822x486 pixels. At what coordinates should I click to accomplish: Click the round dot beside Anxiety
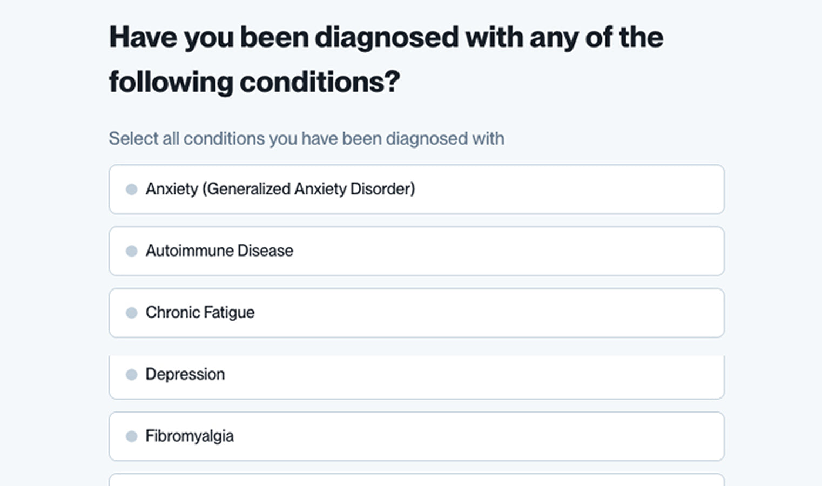[x=131, y=190]
